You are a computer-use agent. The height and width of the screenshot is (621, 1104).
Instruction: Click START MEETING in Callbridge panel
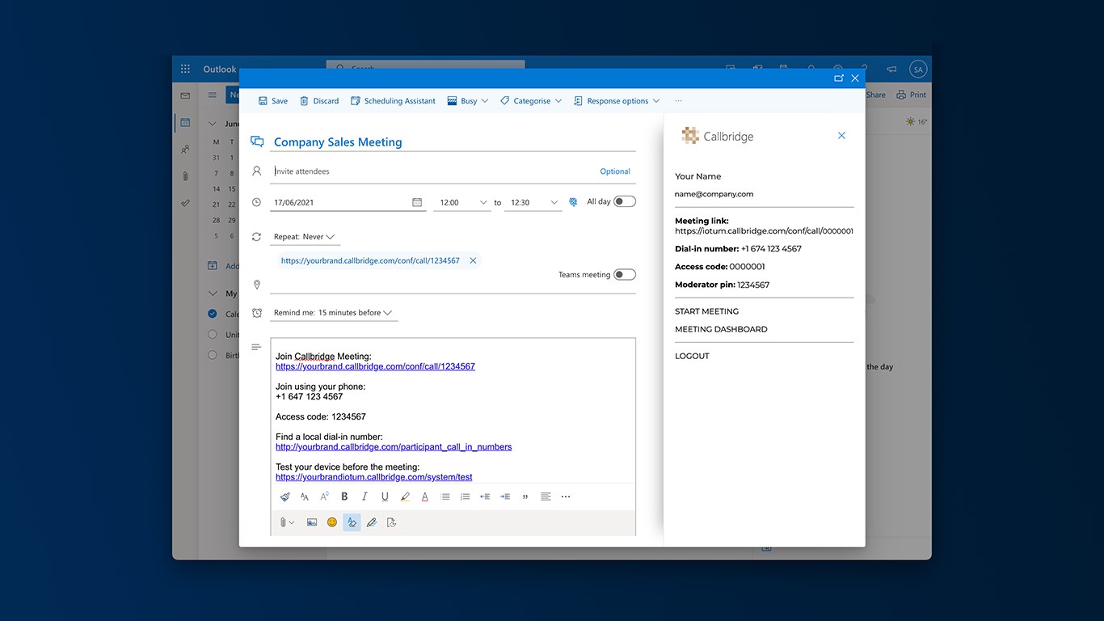coord(707,311)
